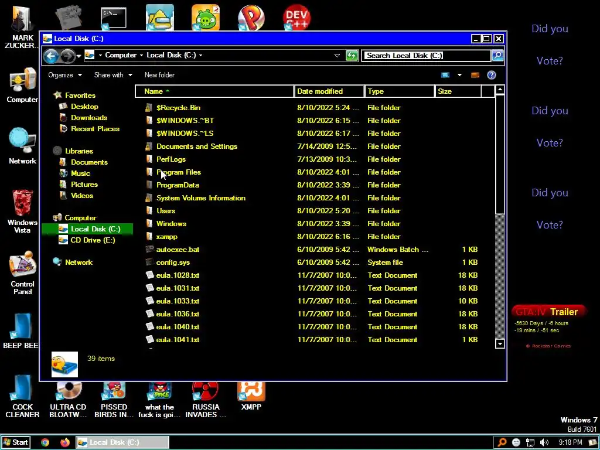Open the Control Panel desktop icon

coord(22,273)
